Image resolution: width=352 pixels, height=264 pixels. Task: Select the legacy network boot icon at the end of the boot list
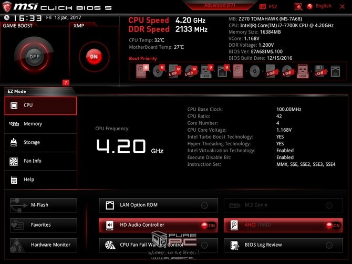[335, 71]
